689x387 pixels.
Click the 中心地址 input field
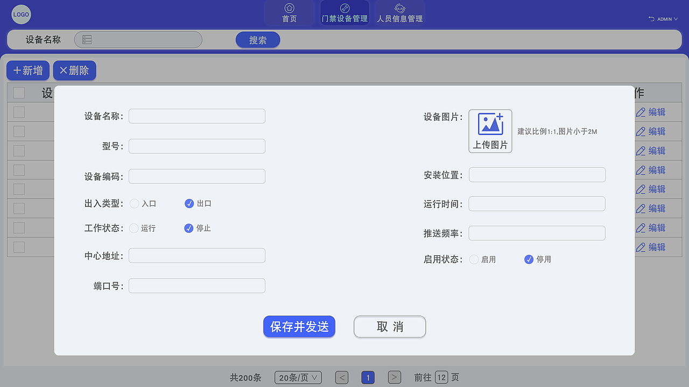pyautogui.click(x=196, y=255)
